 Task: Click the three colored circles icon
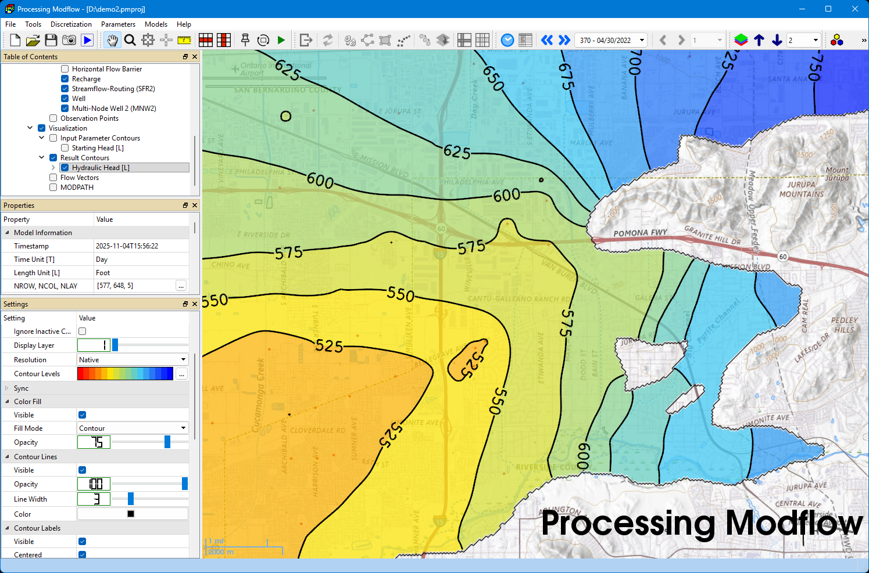pyautogui.click(x=837, y=40)
